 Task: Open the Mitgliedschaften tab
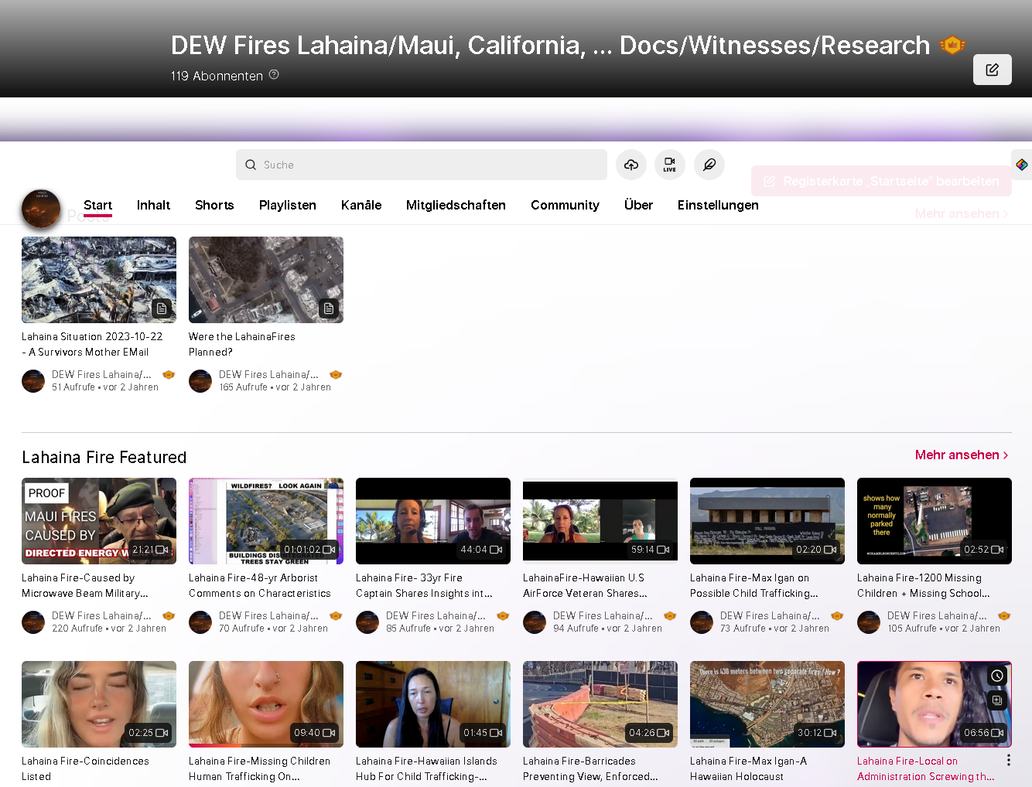pos(456,205)
